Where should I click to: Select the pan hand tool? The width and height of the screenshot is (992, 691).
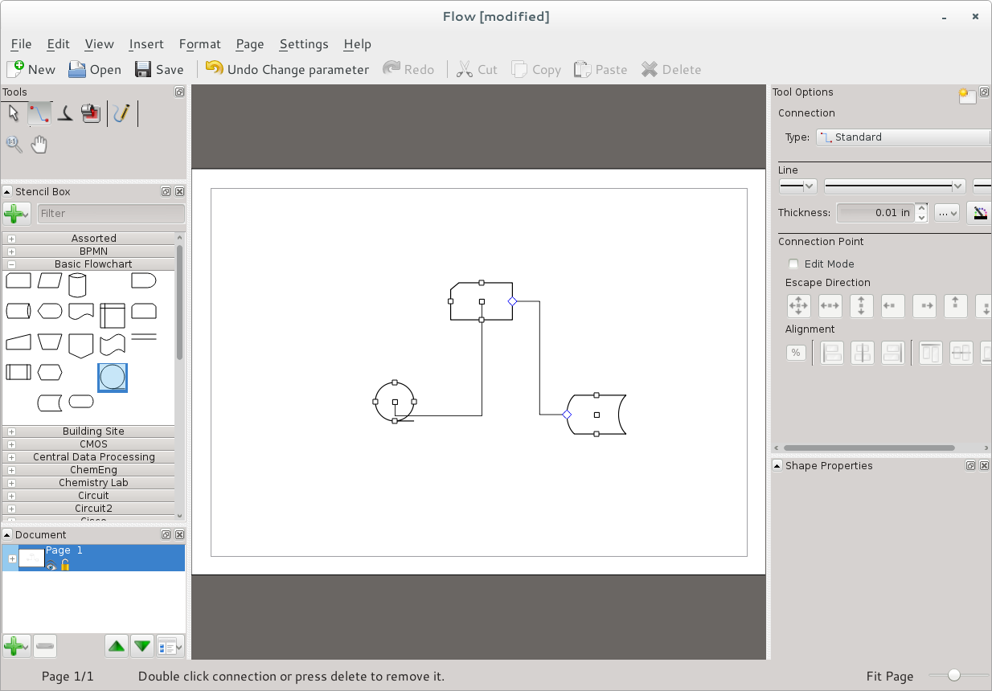pyautogui.click(x=39, y=145)
